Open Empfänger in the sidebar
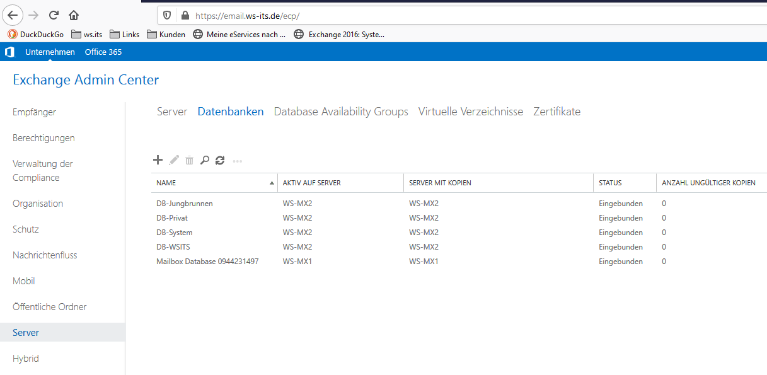The height and width of the screenshot is (375, 767). (35, 112)
